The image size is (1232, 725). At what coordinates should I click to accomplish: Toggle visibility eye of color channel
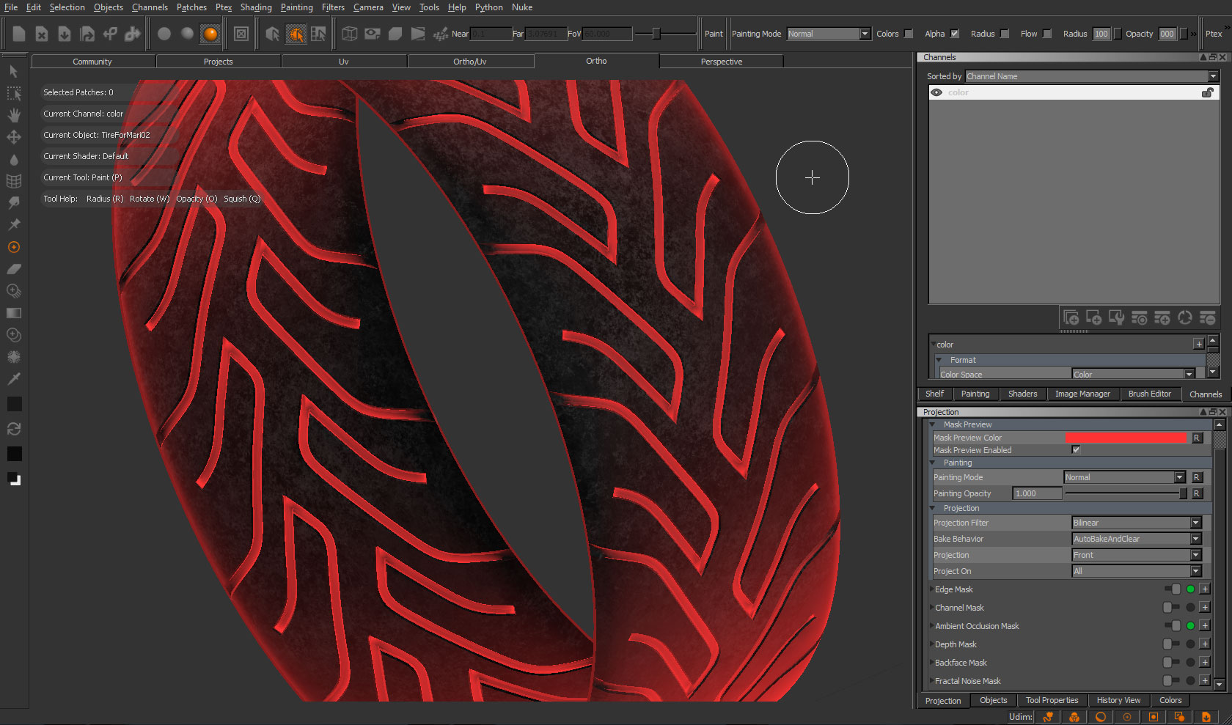coord(936,92)
